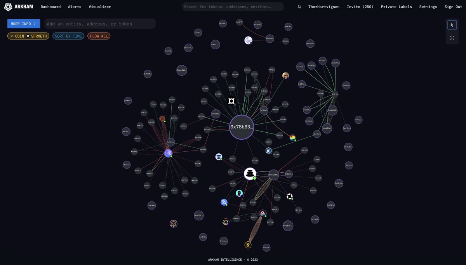The width and height of the screenshot is (466, 265).
Task: Click the purple swirl avatar node
Action: pyautogui.click(x=169, y=153)
